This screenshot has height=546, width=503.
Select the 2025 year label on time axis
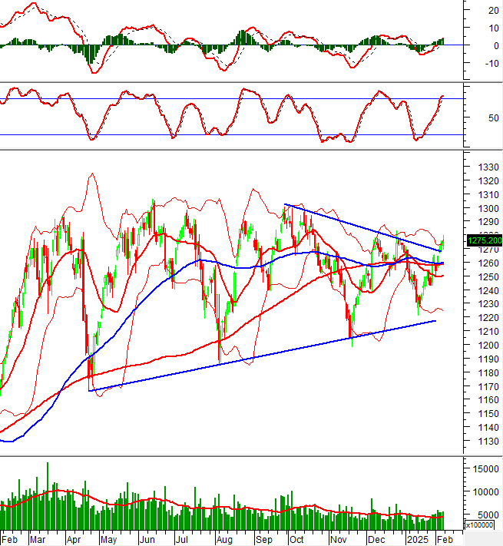(x=419, y=539)
